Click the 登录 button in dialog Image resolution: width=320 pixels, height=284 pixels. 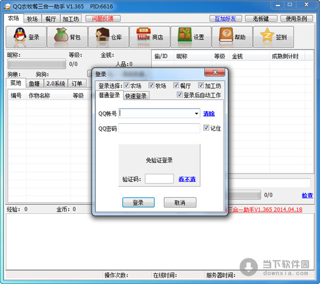click(x=138, y=203)
